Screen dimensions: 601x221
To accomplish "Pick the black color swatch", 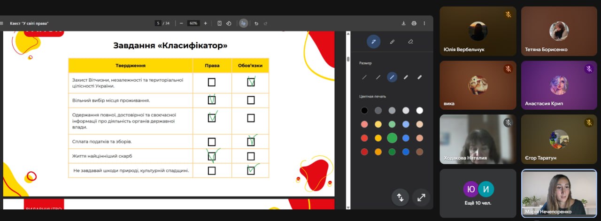I will (x=364, y=110).
